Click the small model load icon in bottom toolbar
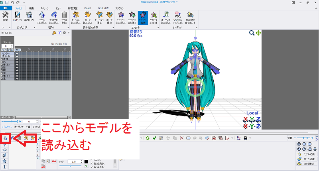 click(x=5, y=138)
